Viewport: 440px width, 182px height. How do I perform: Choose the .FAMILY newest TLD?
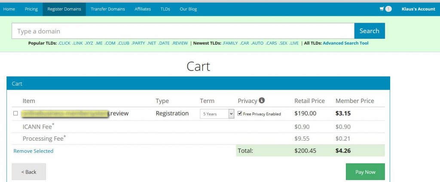230,43
